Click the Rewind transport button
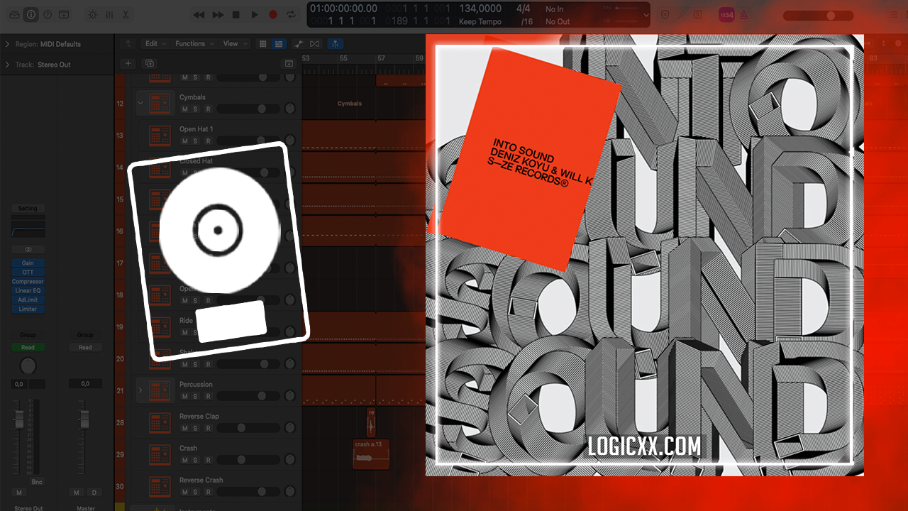This screenshot has width=908, height=511. tap(199, 14)
